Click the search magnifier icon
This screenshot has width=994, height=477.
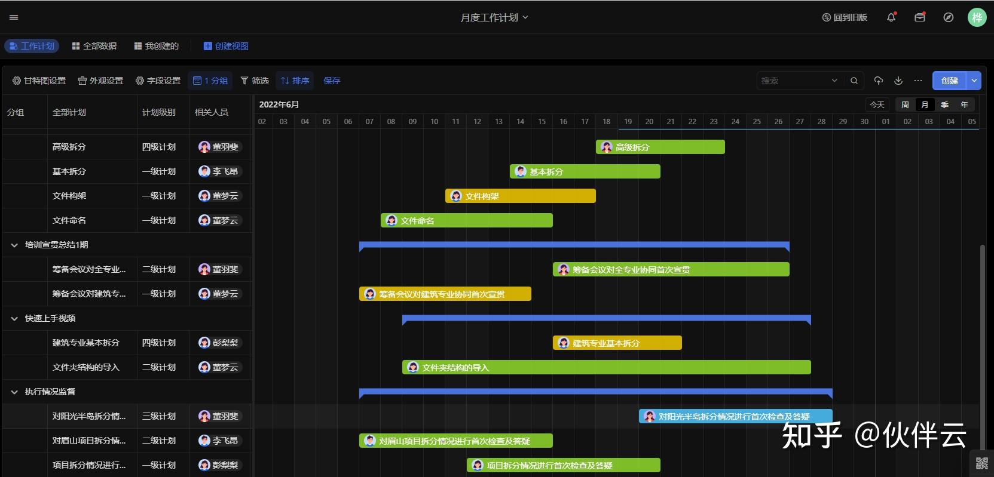coord(854,81)
